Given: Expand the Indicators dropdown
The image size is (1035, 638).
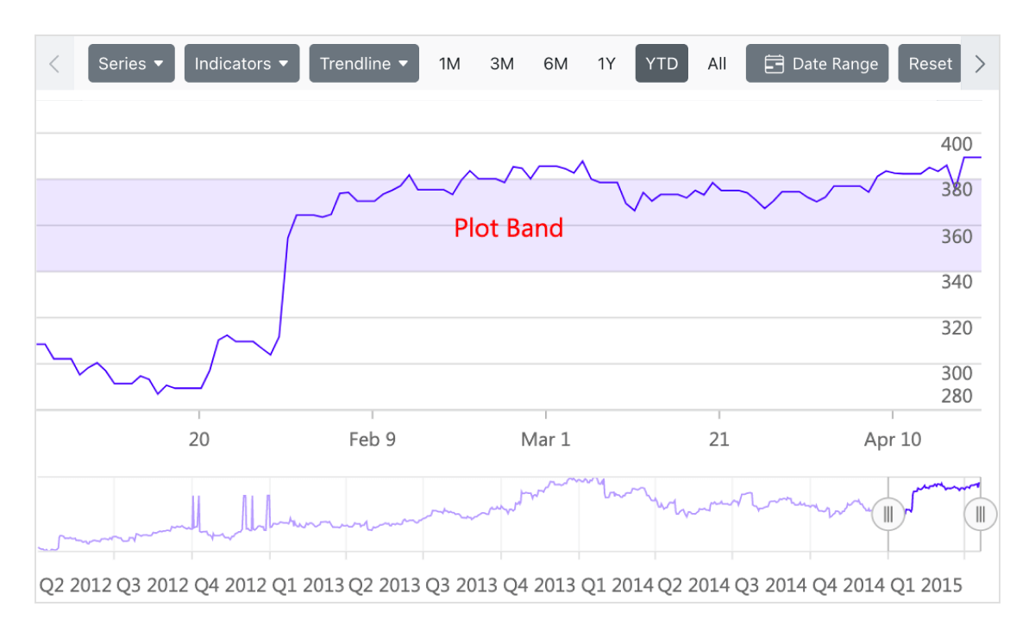Looking at the screenshot, I should pos(241,64).
